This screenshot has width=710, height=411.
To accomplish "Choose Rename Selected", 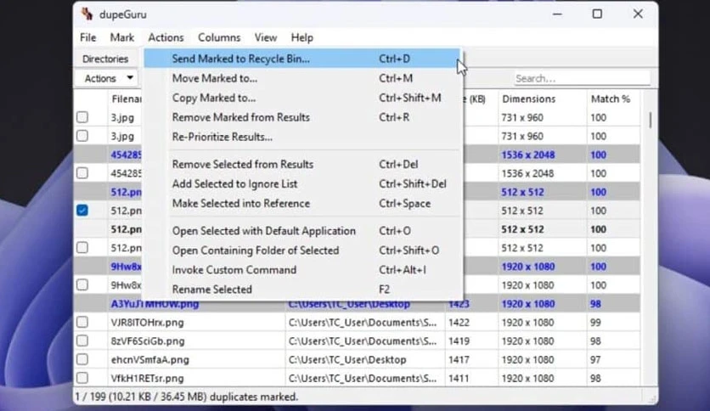I will coord(301,290).
